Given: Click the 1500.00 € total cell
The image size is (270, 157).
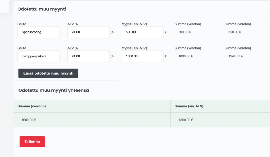Looking at the screenshot, I should [x=29, y=120].
